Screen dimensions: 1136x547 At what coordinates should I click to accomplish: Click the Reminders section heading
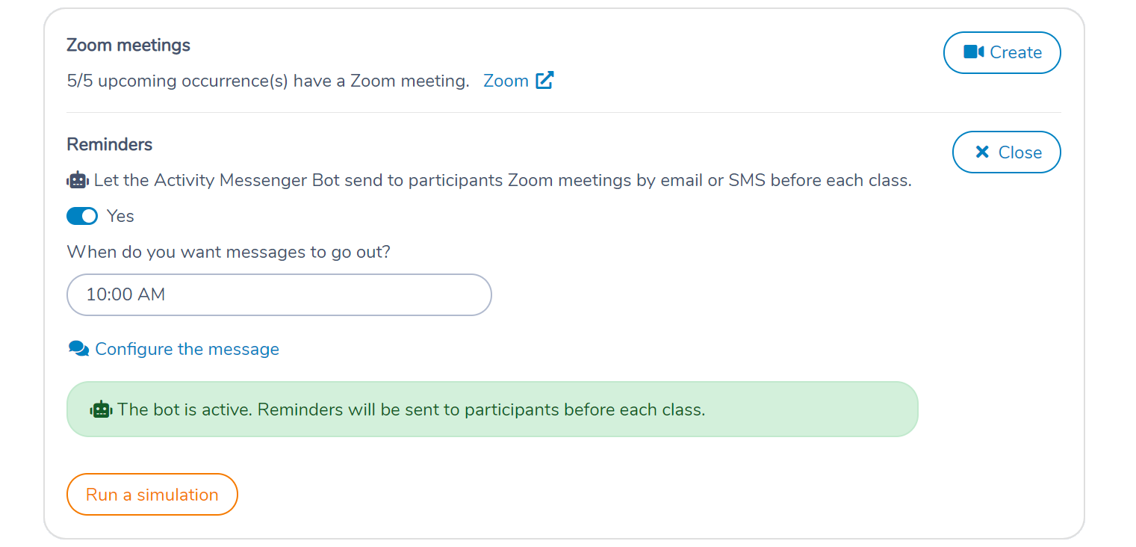[110, 144]
